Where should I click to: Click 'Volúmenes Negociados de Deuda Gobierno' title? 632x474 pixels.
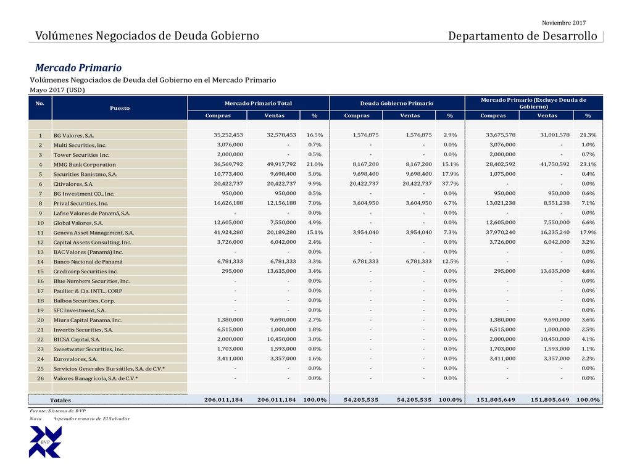point(147,36)
